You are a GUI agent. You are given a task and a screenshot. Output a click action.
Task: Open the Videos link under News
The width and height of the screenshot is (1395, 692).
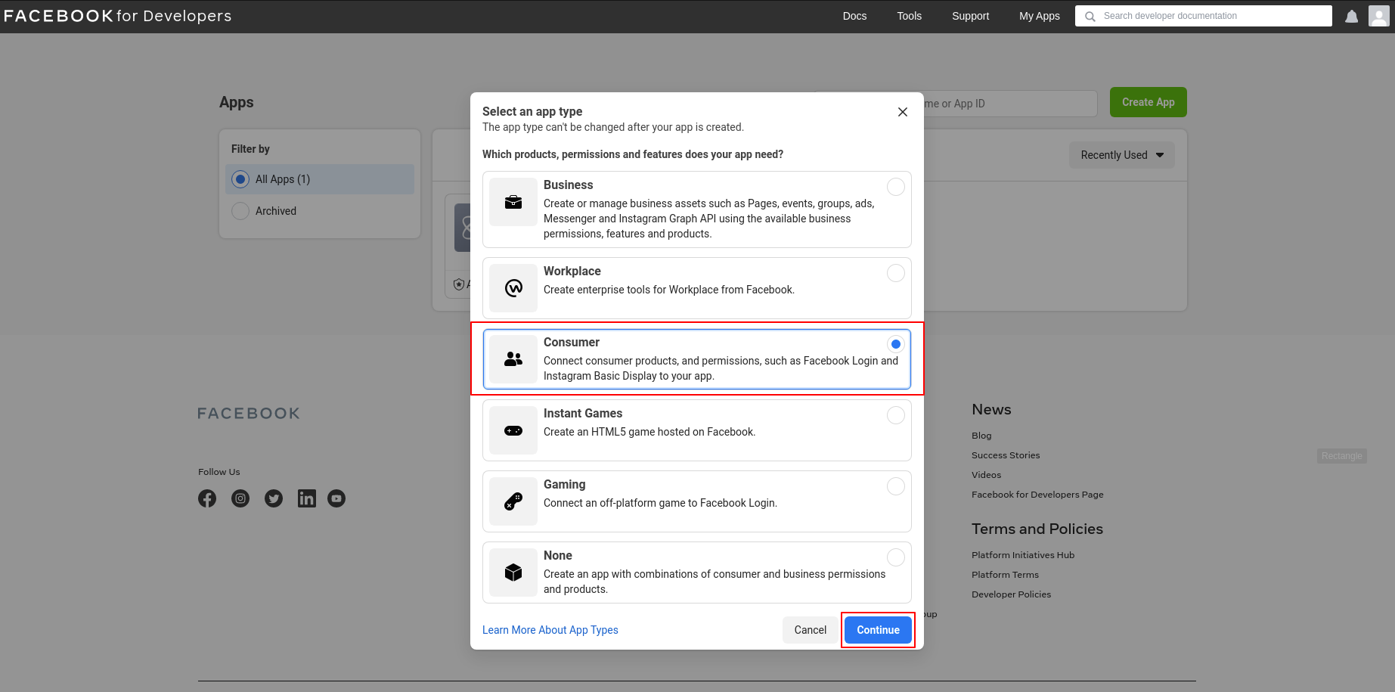(x=986, y=475)
